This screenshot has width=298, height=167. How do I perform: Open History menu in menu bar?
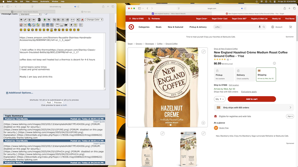tap(35, 2)
